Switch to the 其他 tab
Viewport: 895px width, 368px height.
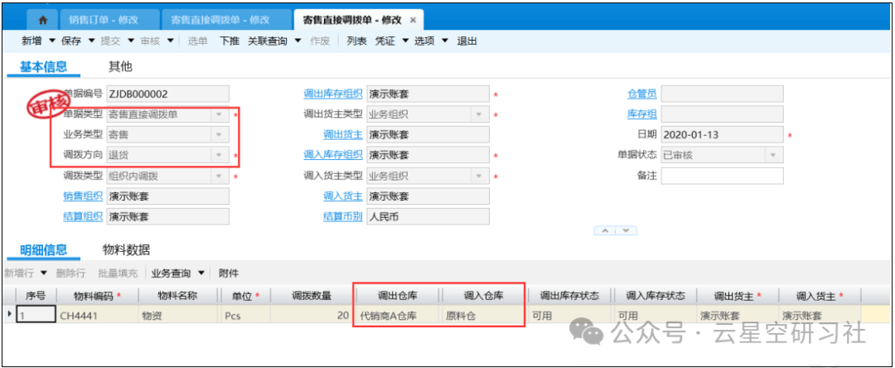coord(120,66)
